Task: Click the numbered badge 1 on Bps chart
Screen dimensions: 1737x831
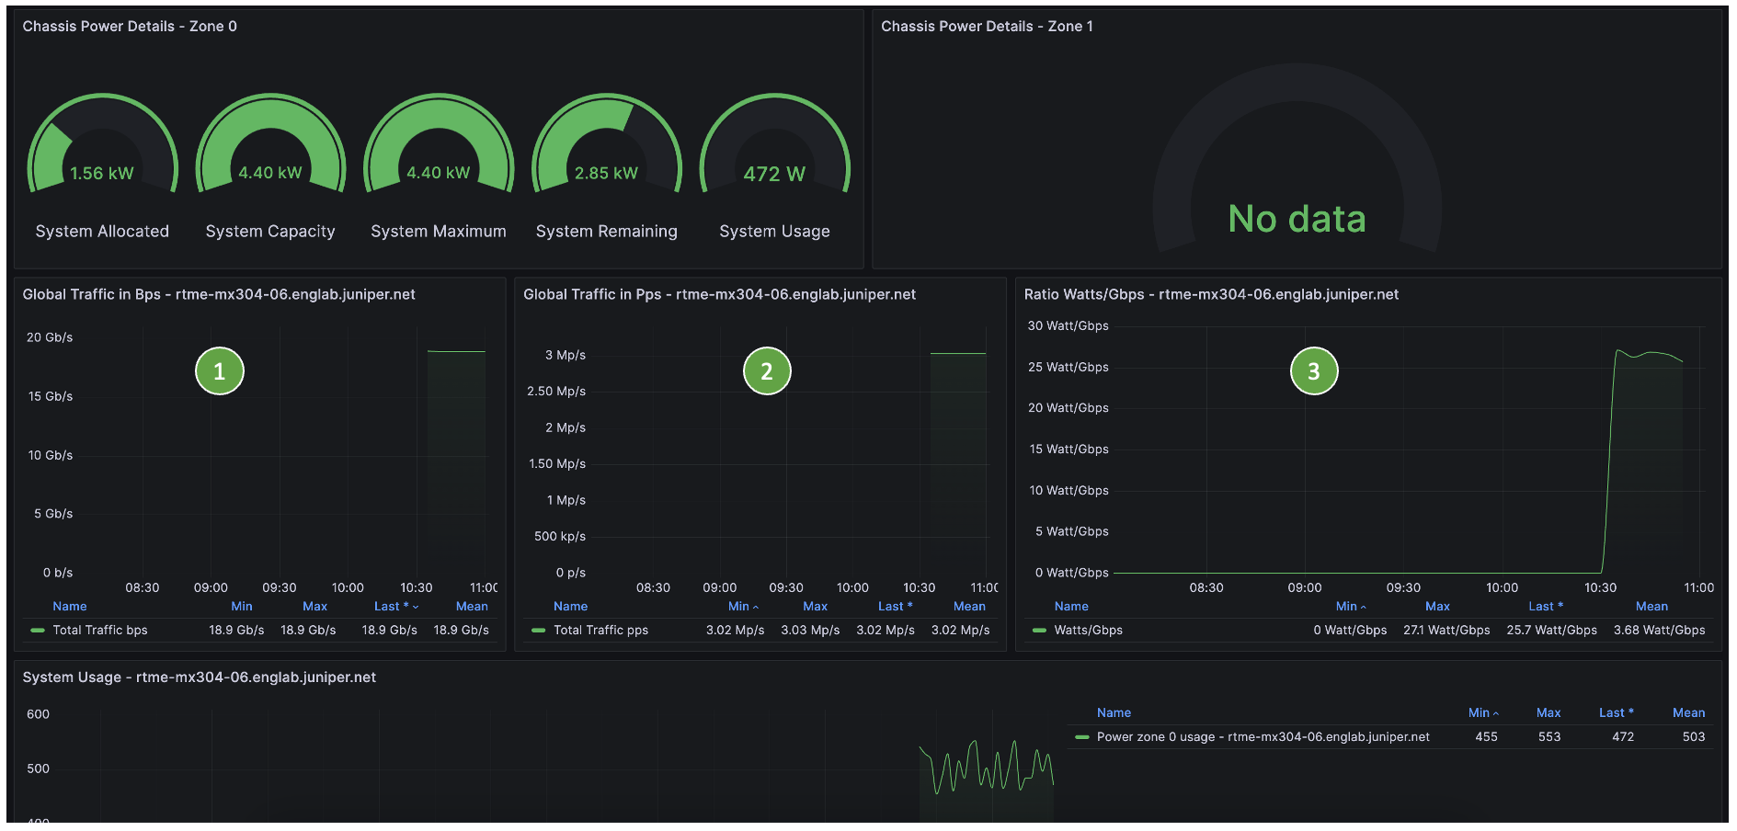Action: pos(219,370)
